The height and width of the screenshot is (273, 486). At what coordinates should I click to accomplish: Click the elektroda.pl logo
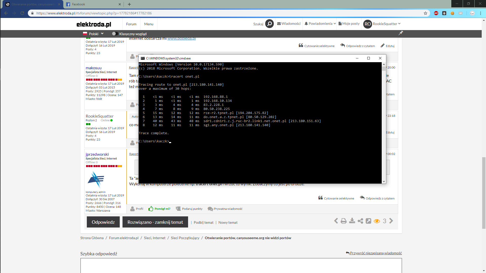tap(94, 24)
